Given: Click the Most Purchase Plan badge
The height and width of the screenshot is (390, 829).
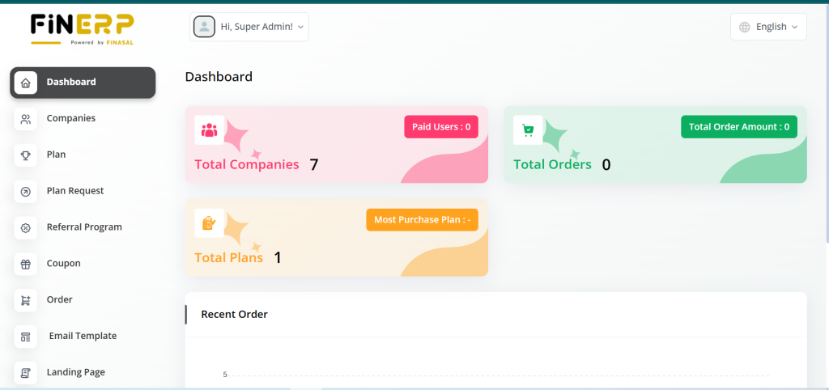Looking at the screenshot, I should tap(422, 220).
